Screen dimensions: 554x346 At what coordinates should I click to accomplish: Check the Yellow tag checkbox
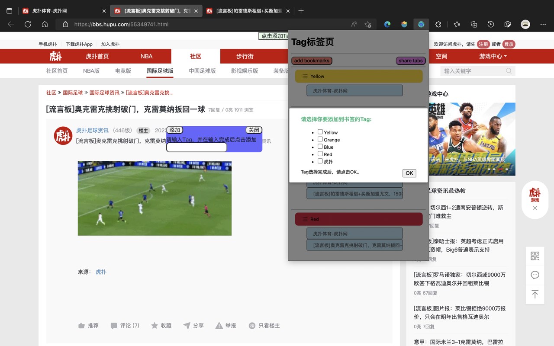click(x=320, y=132)
